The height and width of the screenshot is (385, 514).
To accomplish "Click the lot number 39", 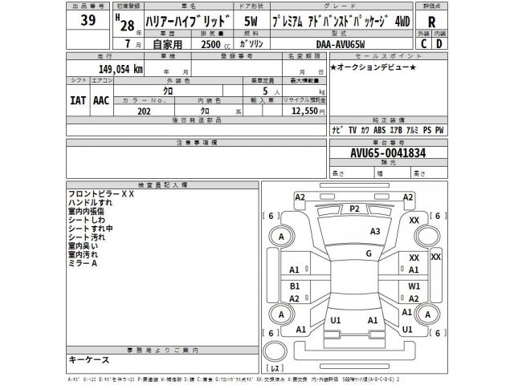I will [88, 20].
